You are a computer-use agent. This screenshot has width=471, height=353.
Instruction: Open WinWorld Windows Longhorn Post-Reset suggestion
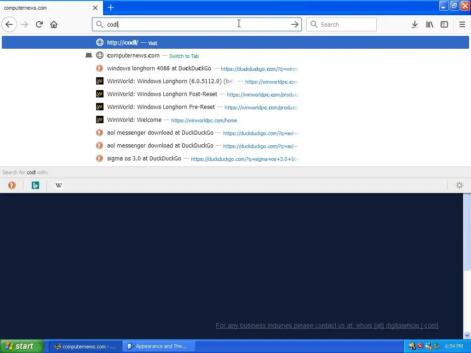coord(235,94)
